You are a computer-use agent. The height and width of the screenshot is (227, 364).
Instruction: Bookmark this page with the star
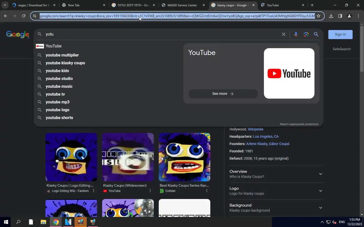pos(318,16)
